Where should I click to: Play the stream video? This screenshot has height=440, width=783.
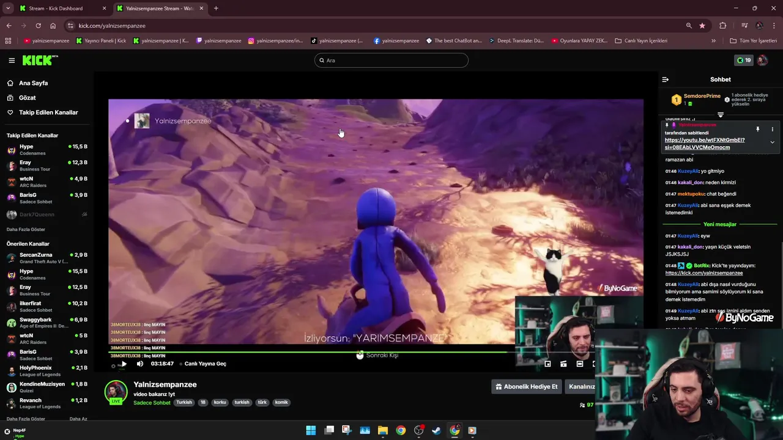[x=124, y=364]
